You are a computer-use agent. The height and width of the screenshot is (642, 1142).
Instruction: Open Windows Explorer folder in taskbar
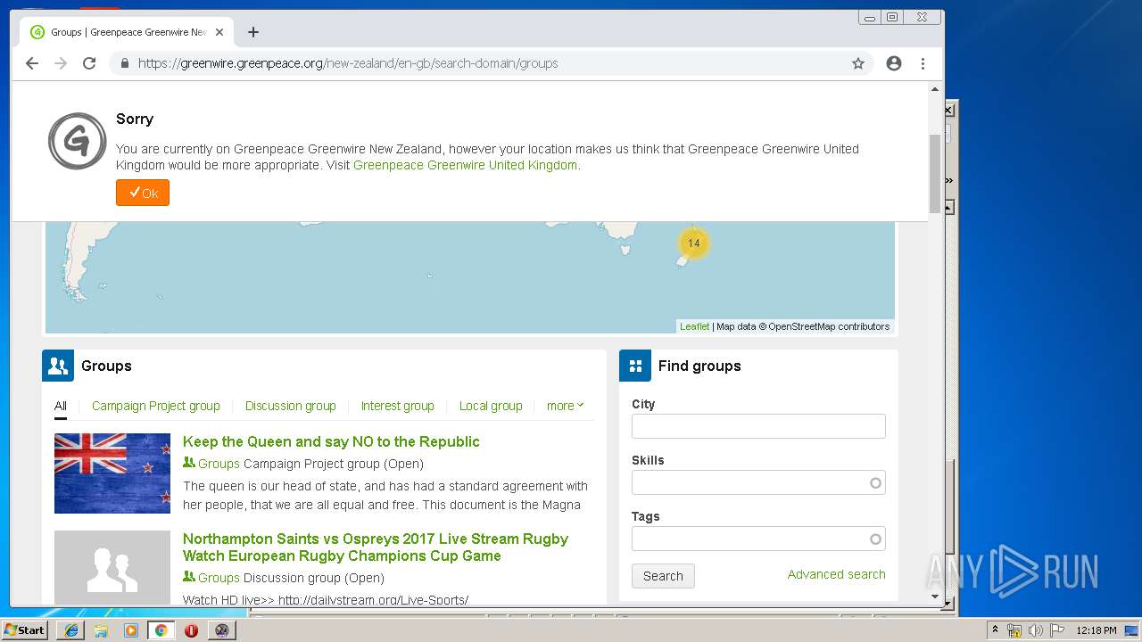click(101, 630)
